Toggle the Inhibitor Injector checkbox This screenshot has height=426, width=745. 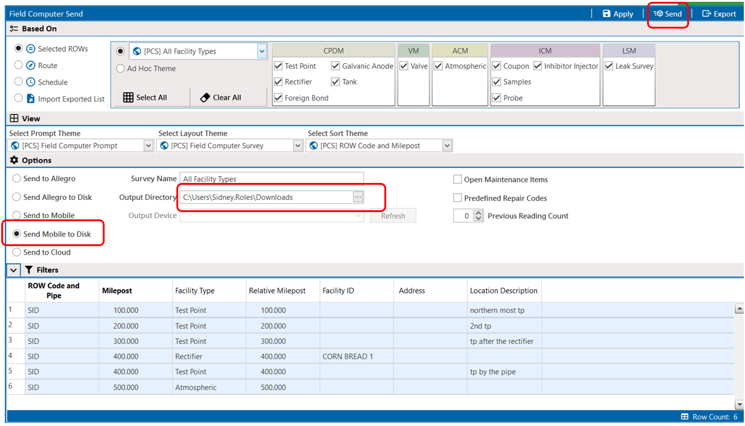(x=538, y=66)
